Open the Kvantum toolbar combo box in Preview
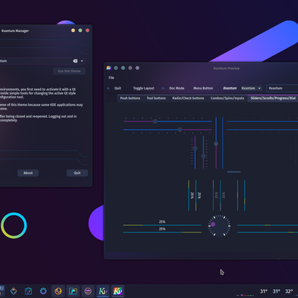Viewport: 298px width, 298px height. click(x=251, y=88)
